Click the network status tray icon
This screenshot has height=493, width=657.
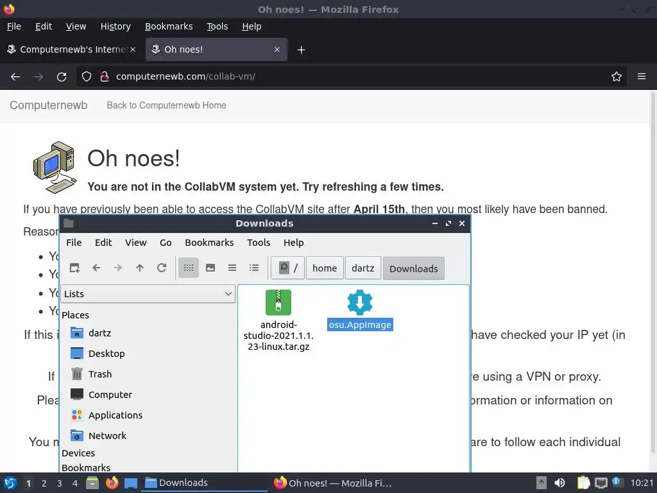tap(601, 483)
